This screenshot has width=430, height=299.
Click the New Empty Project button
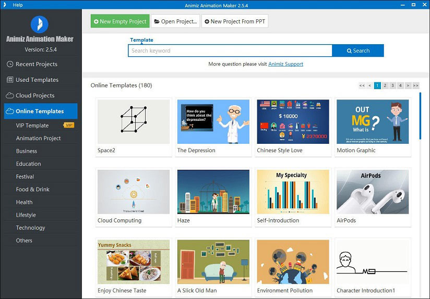pyautogui.click(x=120, y=21)
